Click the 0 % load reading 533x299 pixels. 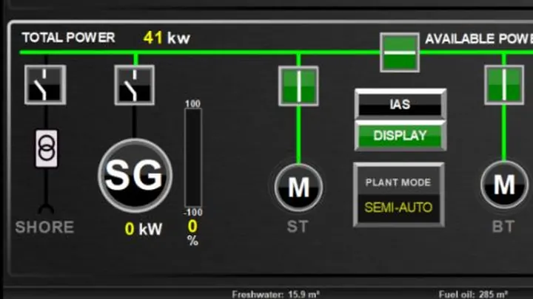click(192, 233)
